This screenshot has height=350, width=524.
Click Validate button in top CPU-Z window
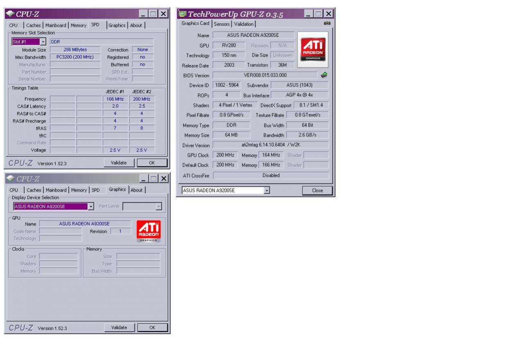pyautogui.click(x=119, y=163)
